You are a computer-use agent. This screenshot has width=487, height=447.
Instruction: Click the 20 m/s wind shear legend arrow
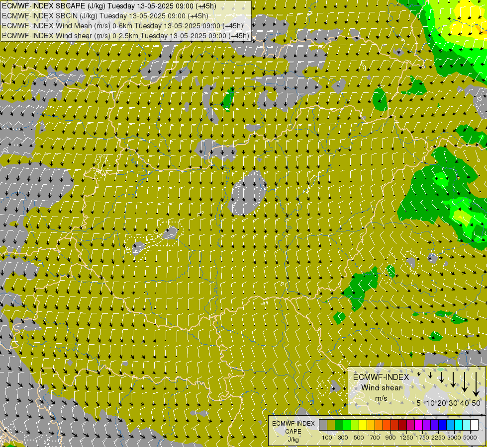click(x=442, y=377)
